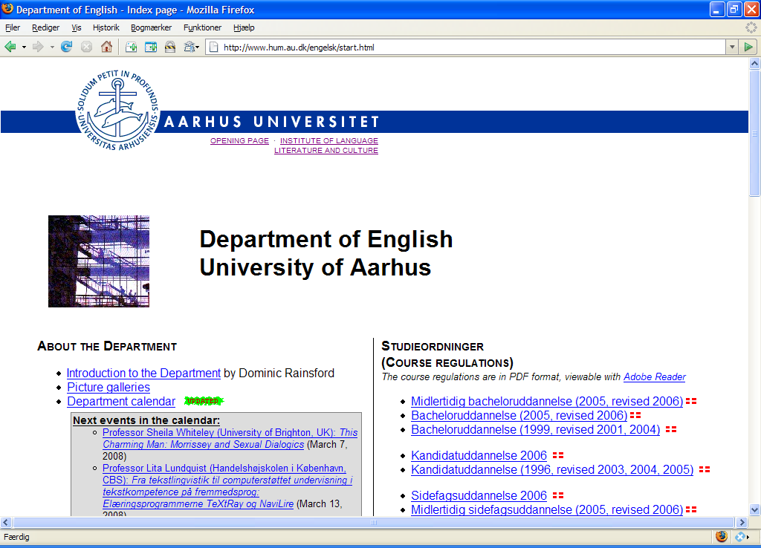
Task: Click the horizontal scrollbar left arrow
Action: tap(6, 522)
